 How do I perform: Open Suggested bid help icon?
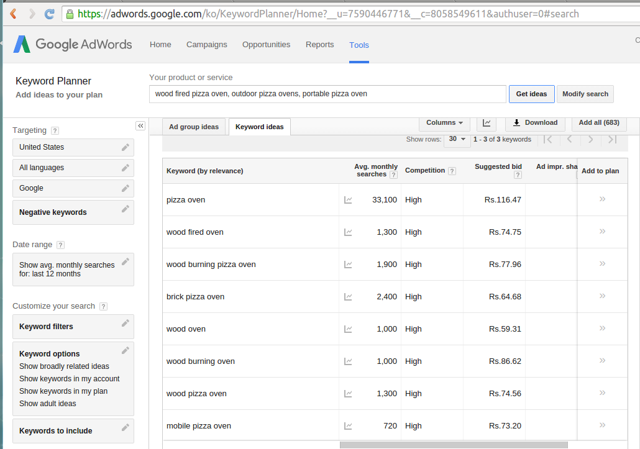click(518, 175)
